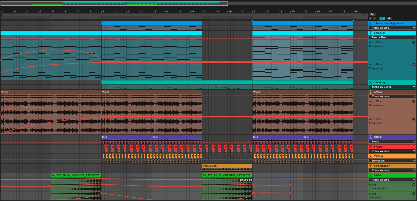Remove Auto Filter Resonance lane on Vocal
Screen dimensions: 417x201
click(414, 101)
